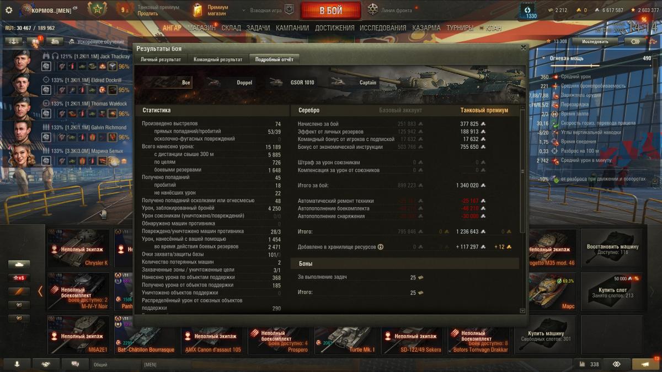Click the info icon near resource storage
Image resolution: width=662 pixels, height=372 pixels.
coord(381,247)
